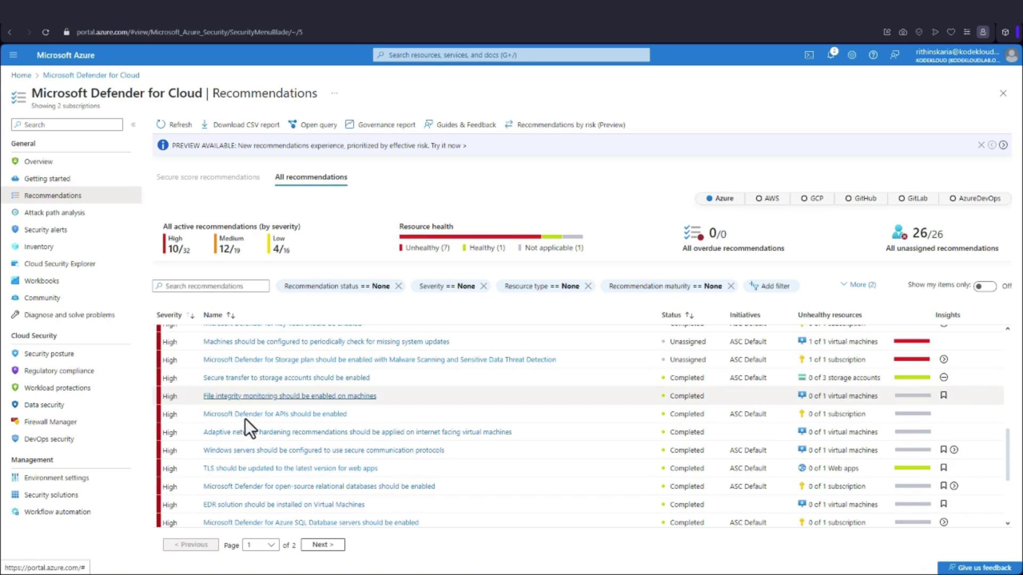Open Cloud Shell from top bar
Viewport: 1023px width, 575px height.
coord(809,55)
